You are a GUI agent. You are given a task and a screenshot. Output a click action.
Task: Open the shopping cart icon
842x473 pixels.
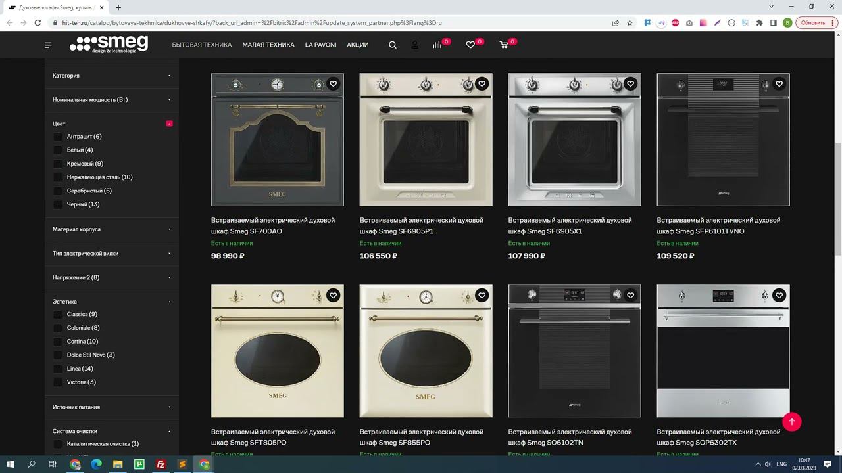504,45
